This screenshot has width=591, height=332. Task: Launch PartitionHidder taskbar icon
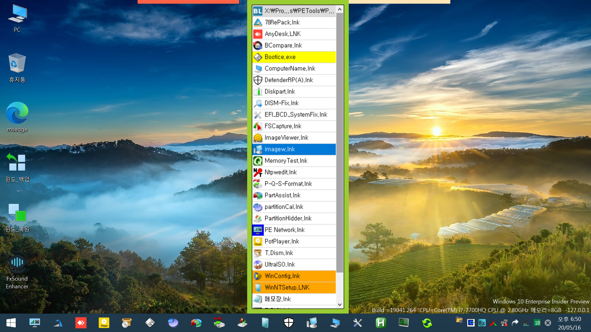(242, 323)
